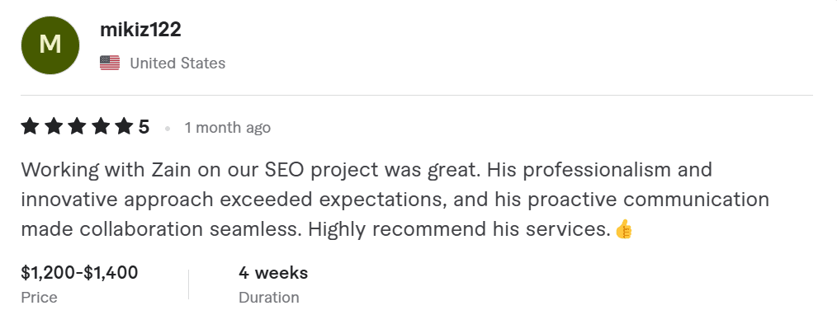Screen dimensions: 837x315
Task: Click the thumbs up emoji
Action: pyautogui.click(x=623, y=230)
